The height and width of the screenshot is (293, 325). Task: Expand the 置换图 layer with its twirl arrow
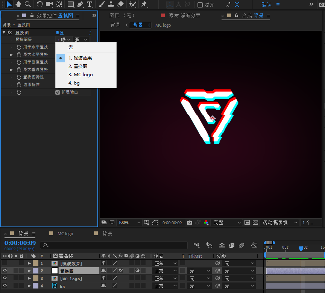pos(29,270)
